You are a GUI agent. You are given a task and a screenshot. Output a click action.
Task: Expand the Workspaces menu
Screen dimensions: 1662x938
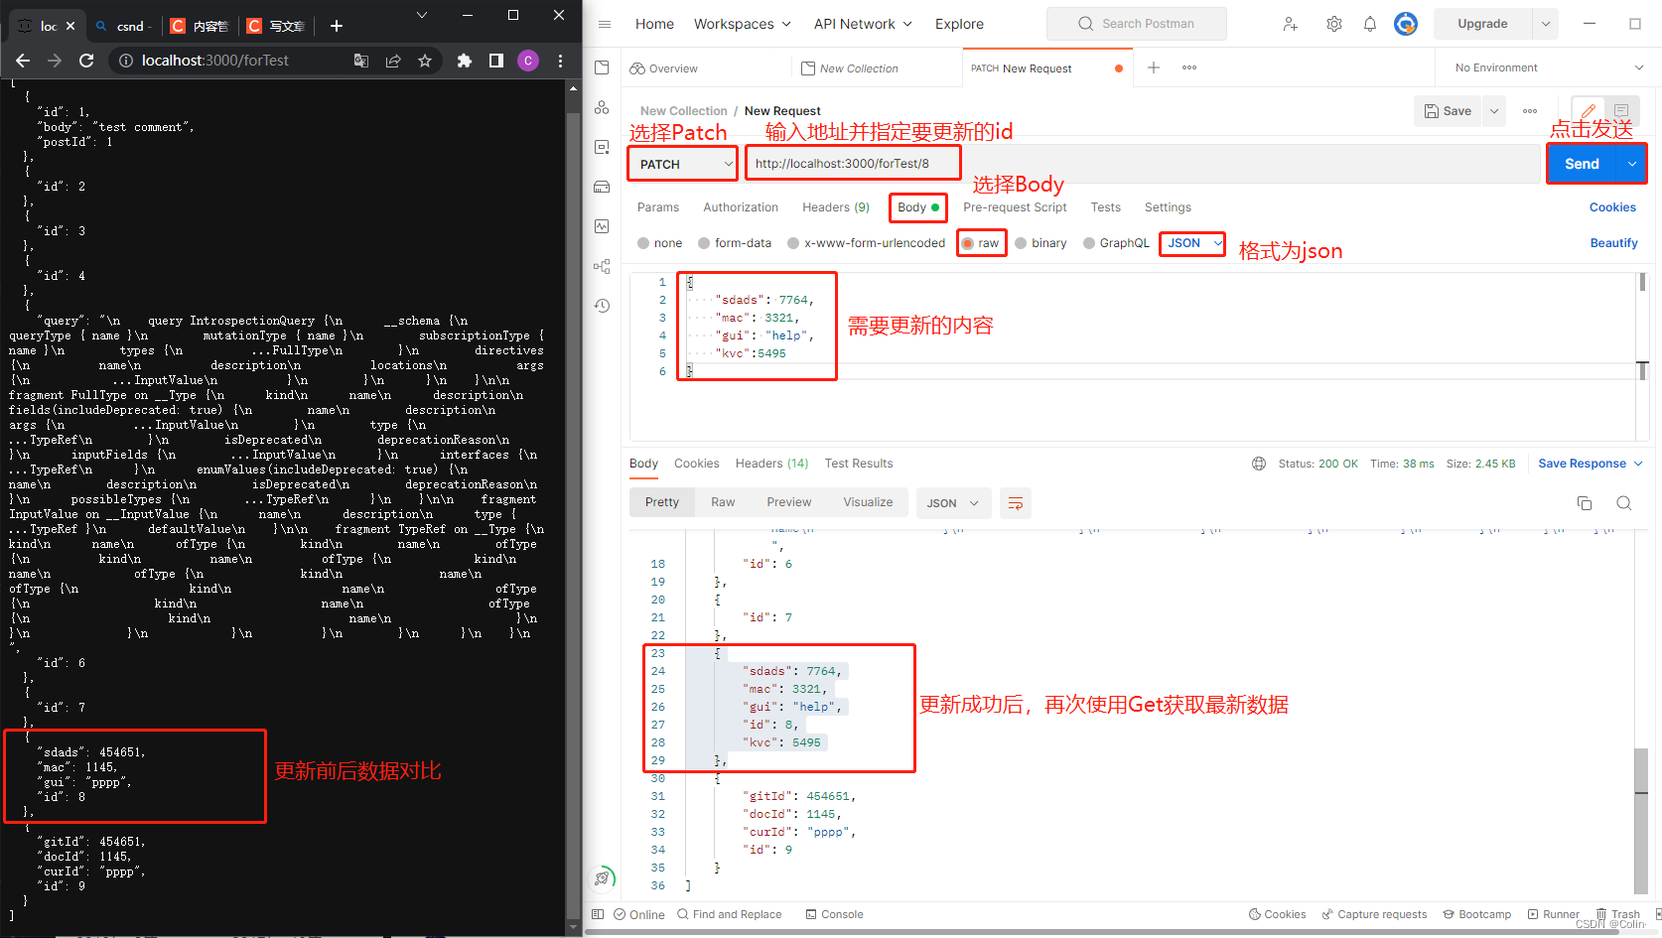[x=743, y=24]
